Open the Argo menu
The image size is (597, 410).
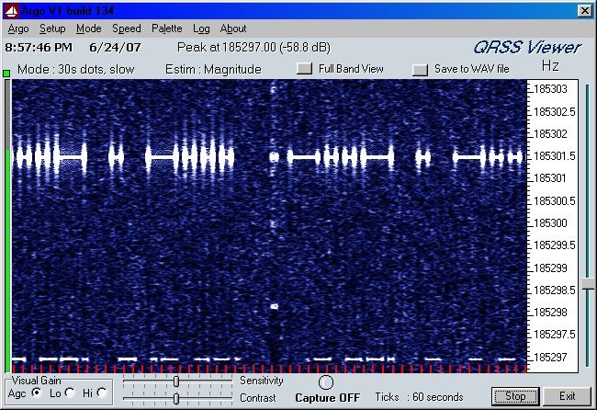(18, 28)
